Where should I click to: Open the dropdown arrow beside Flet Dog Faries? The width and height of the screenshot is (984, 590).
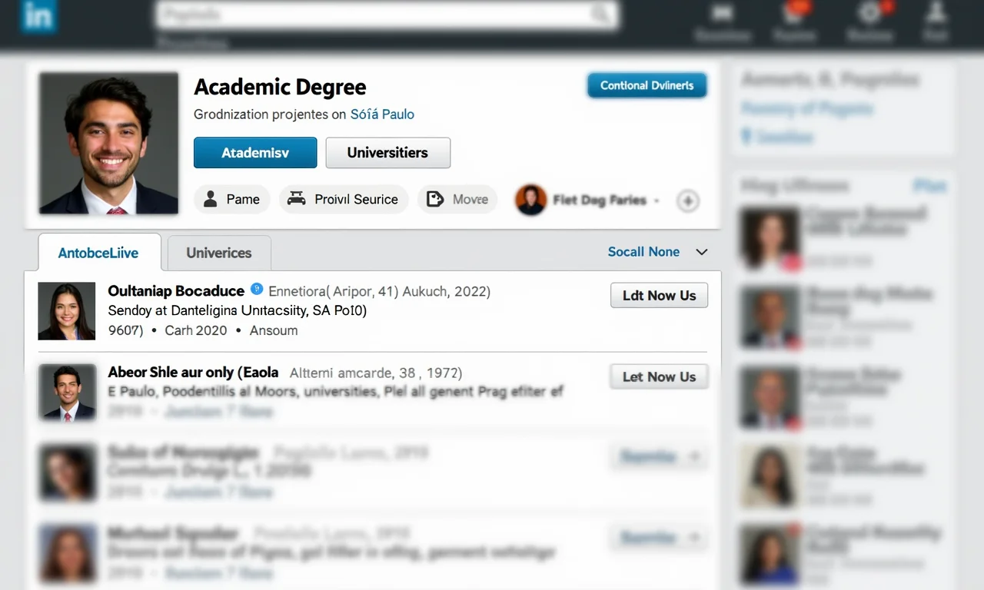[x=655, y=200]
